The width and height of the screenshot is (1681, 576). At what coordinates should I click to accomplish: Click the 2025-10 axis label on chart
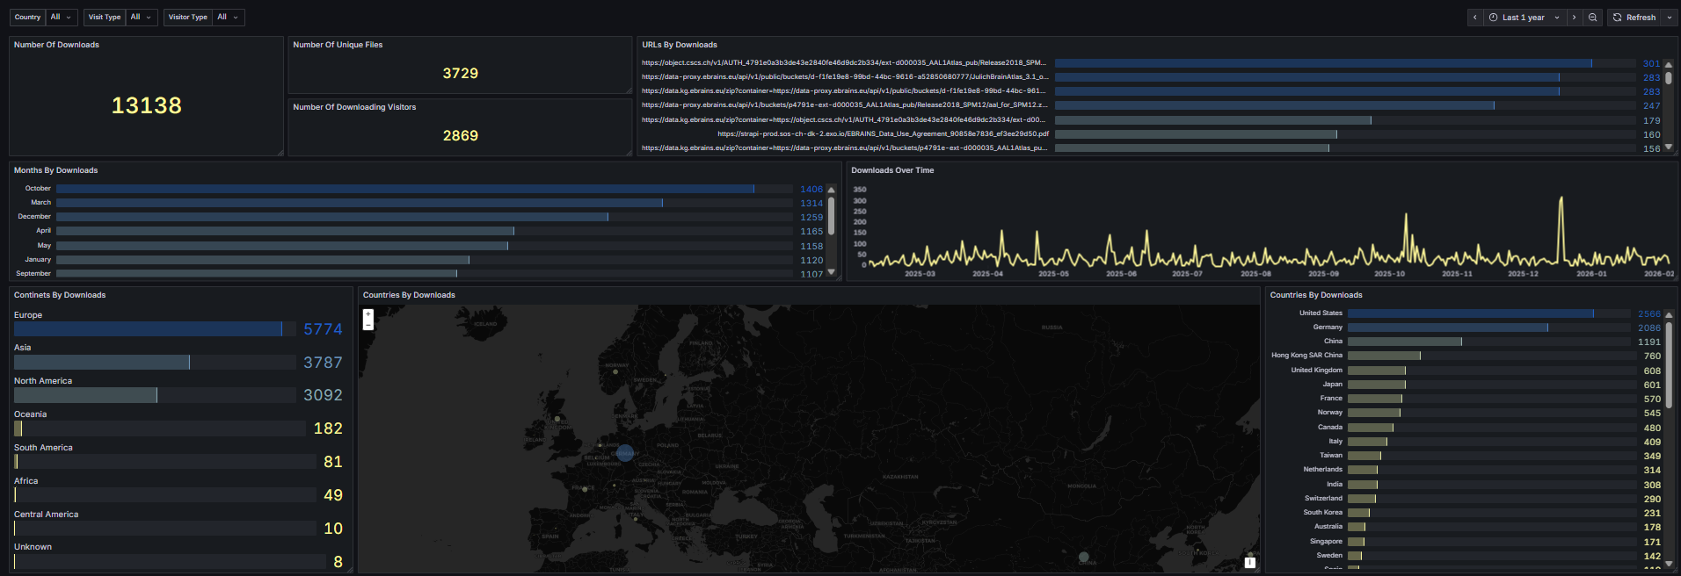pyautogui.click(x=1390, y=274)
